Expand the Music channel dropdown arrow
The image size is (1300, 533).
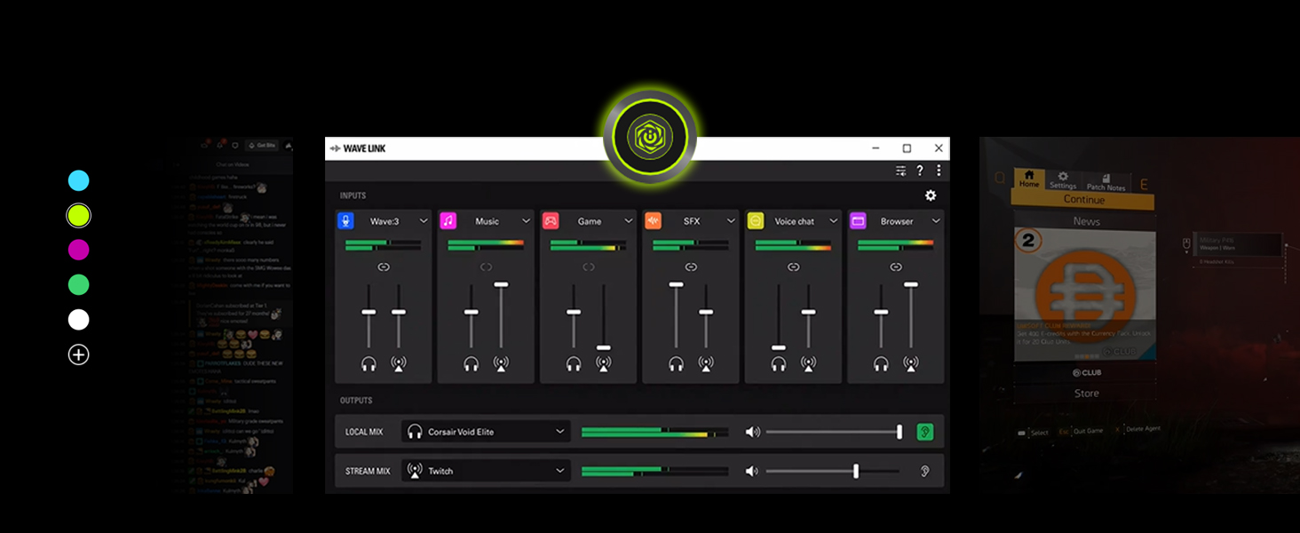[526, 221]
